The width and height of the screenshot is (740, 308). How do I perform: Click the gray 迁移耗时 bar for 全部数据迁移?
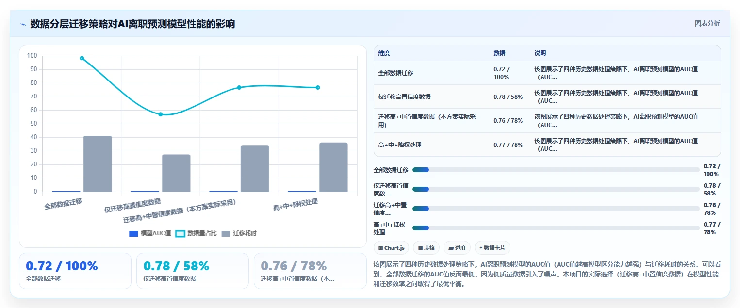pos(98,164)
